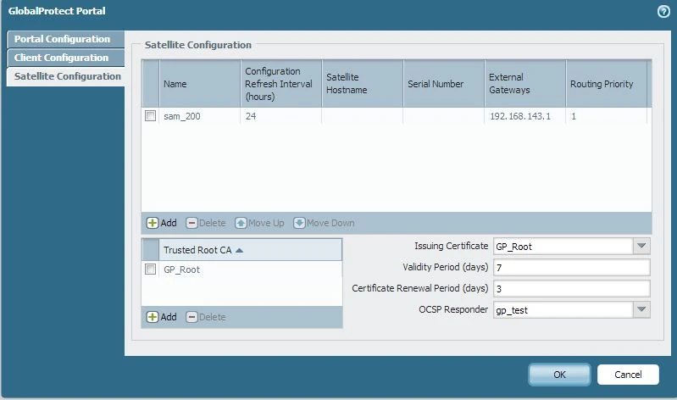Image resolution: width=677 pixels, height=400 pixels.
Task: Sort by the Trusted Root CA column header
Action: [251, 250]
